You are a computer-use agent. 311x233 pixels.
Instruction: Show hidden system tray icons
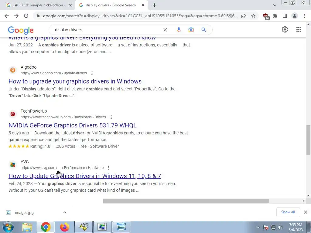tap(258, 227)
